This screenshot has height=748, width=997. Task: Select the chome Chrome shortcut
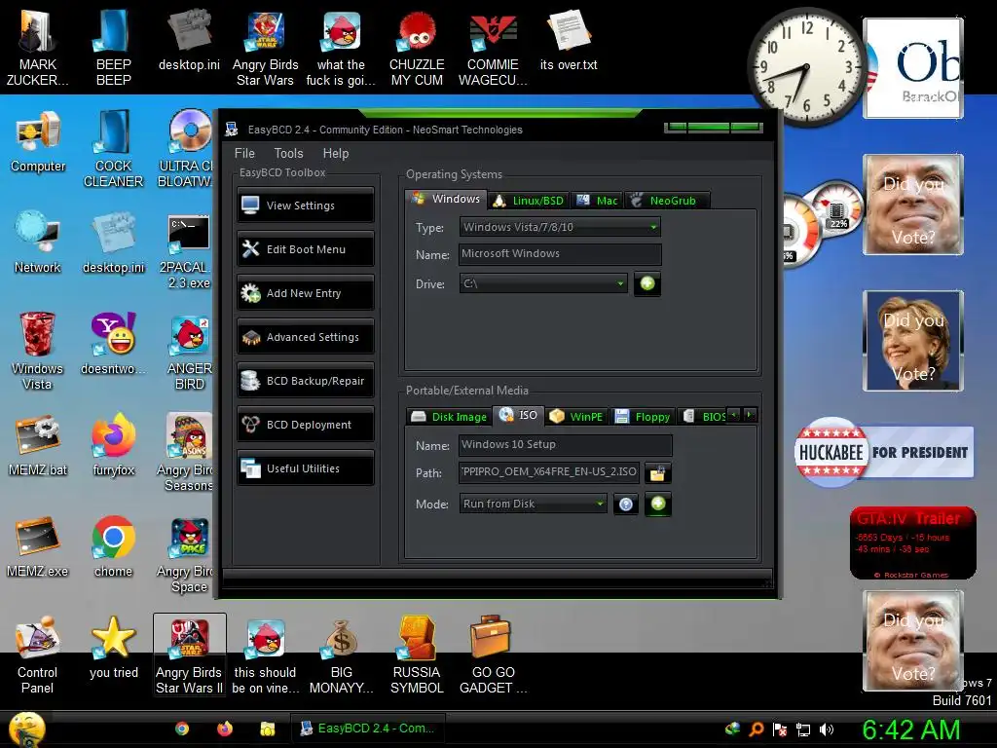tap(113, 547)
